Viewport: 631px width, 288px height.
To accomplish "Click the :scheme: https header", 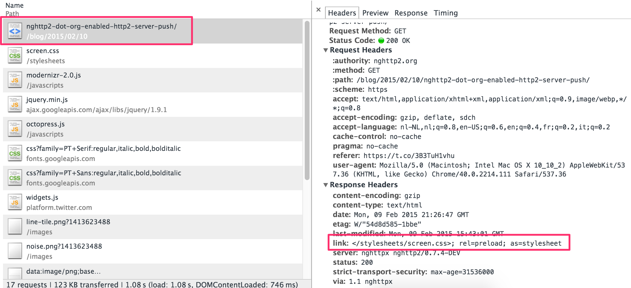I will click(x=360, y=89).
